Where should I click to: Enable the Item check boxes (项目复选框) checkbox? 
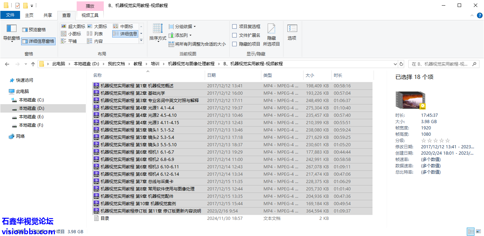pyautogui.click(x=235, y=26)
